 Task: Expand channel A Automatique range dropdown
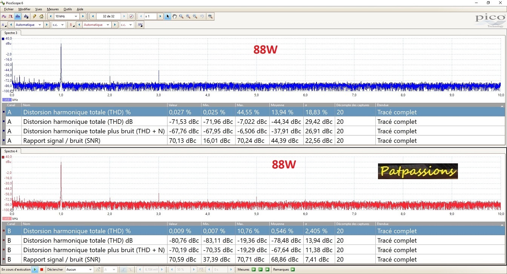(40, 25)
